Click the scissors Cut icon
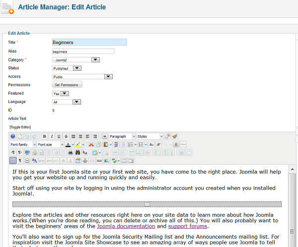 (x=91, y=145)
